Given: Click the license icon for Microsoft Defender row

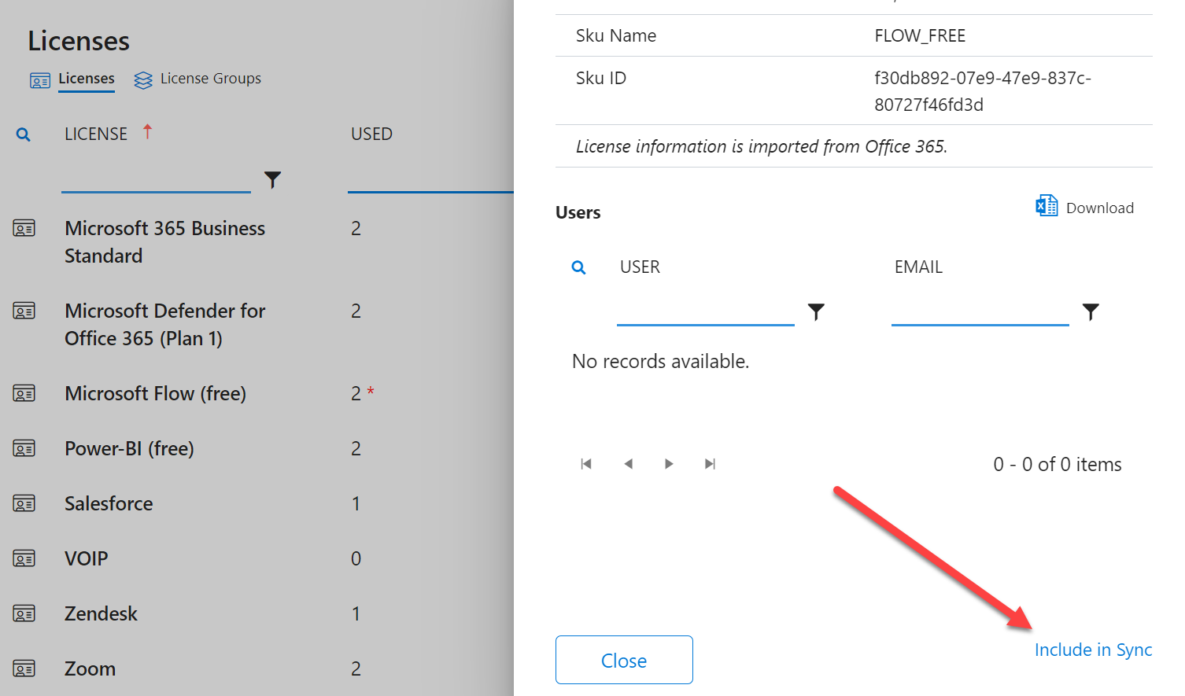Looking at the screenshot, I should [24, 311].
